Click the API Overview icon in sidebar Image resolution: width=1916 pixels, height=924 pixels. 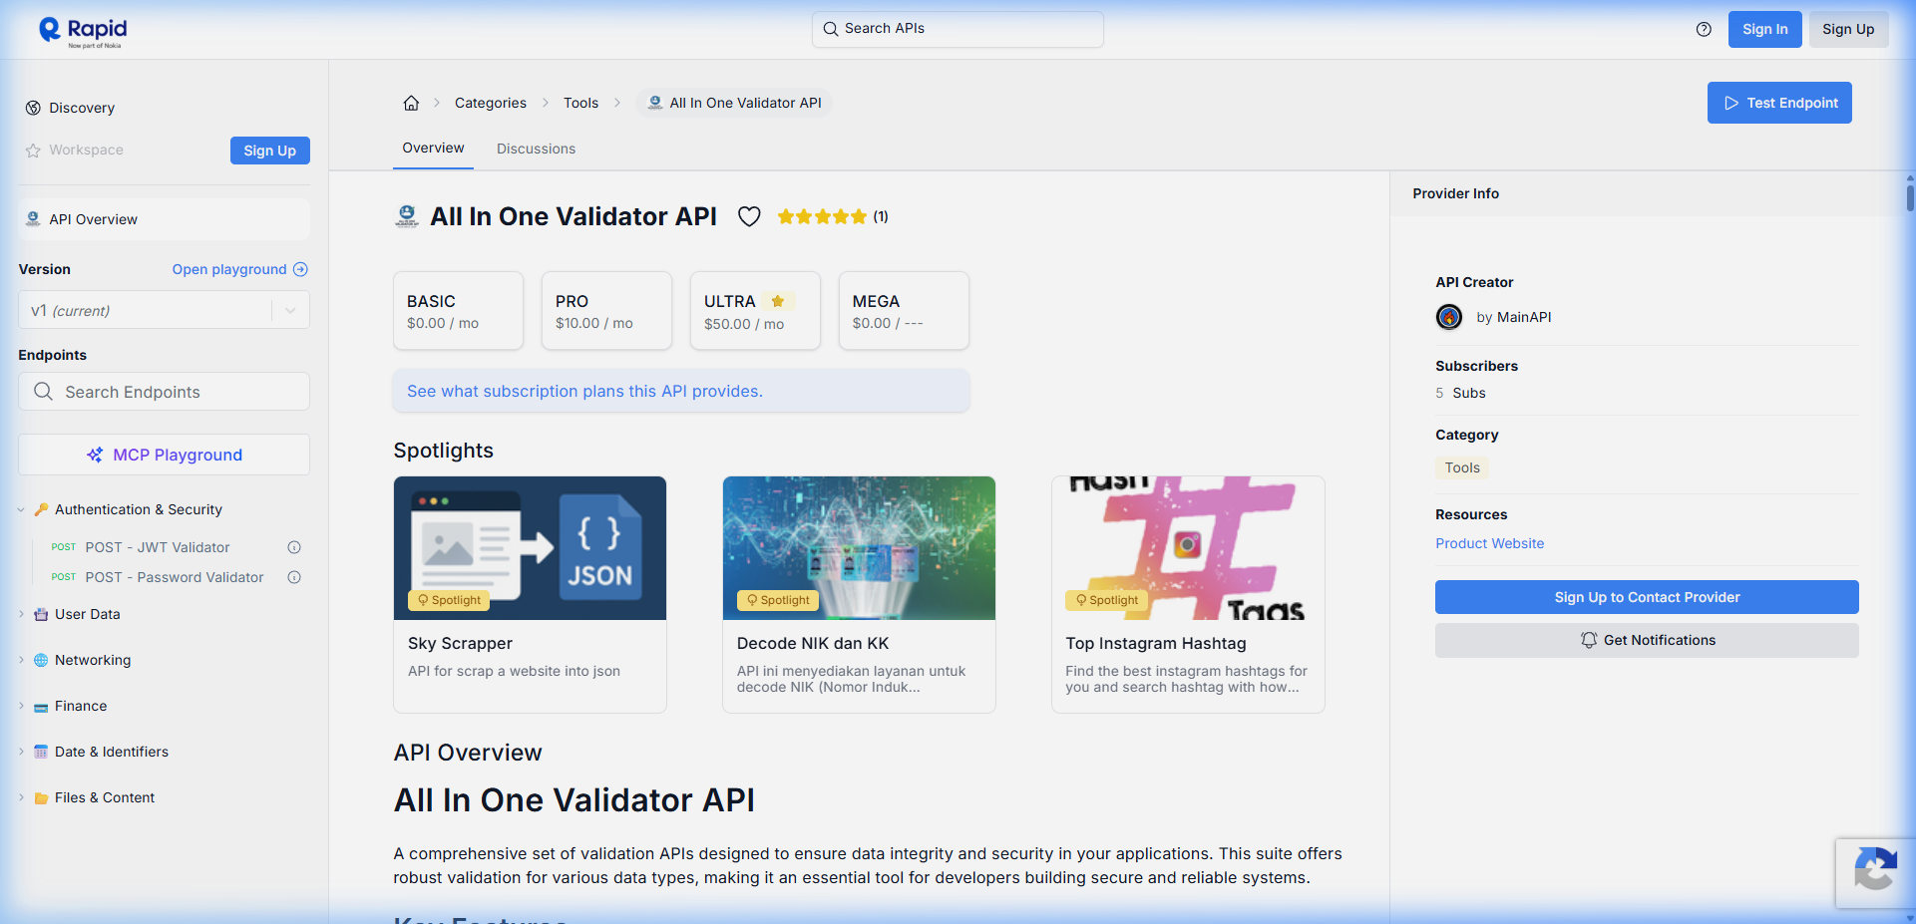33,219
